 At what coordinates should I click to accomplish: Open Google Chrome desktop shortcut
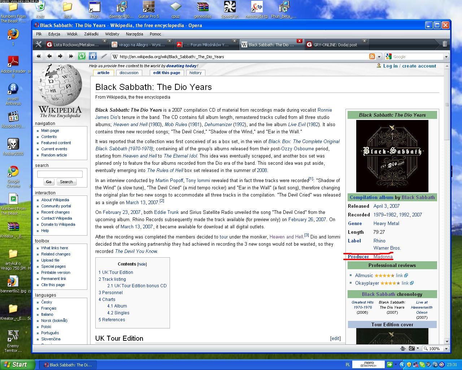13,177
